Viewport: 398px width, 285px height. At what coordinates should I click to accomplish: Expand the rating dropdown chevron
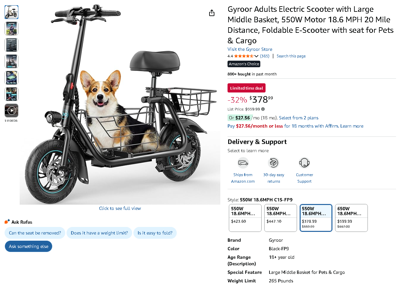256,56
